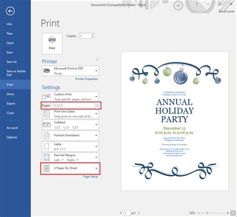Click the Zoom to Page icon
Image resolution: width=237 pixels, height=217 pixels.
coord(232,213)
